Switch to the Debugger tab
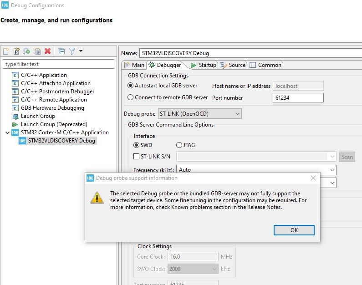 pyautogui.click(x=165, y=65)
